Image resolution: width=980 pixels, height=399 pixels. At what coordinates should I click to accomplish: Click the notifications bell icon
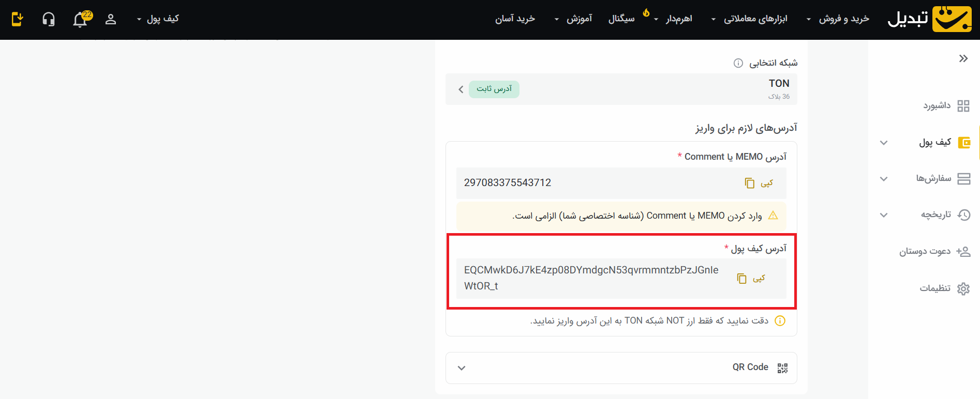click(80, 20)
